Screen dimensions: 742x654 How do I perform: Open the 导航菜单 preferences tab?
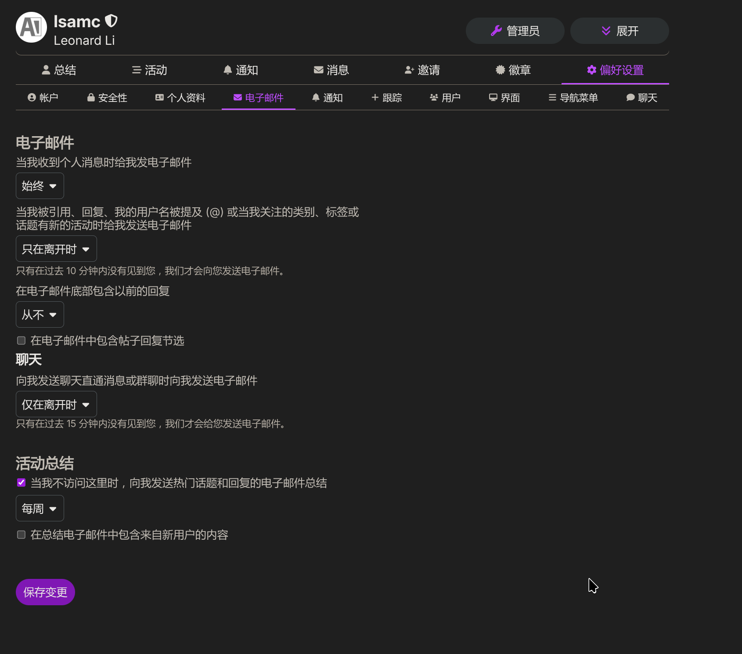pos(573,98)
